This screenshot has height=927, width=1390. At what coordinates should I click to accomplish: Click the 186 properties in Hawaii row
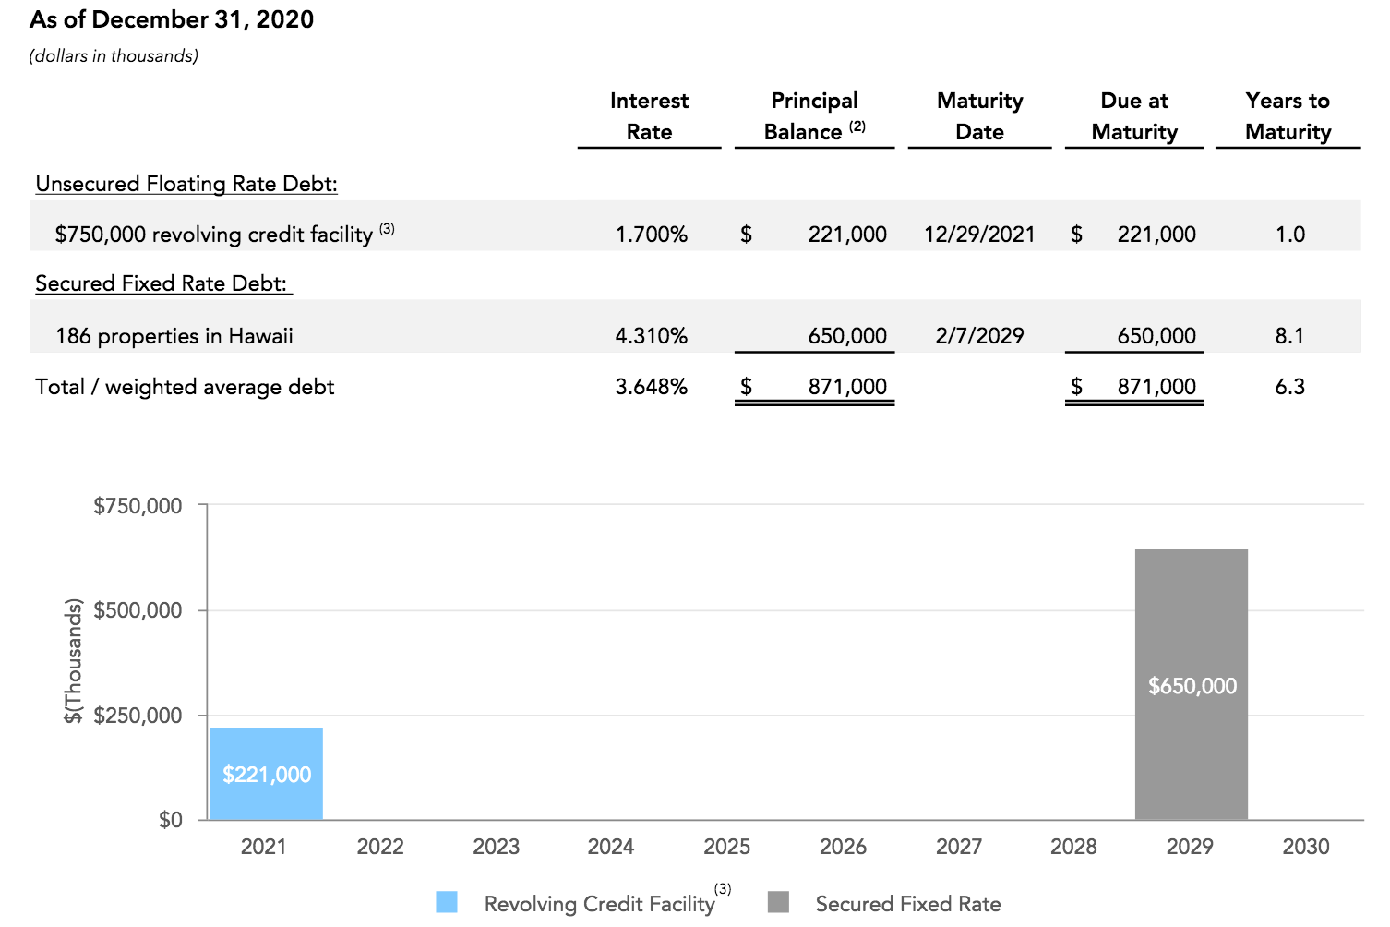[x=174, y=335]
